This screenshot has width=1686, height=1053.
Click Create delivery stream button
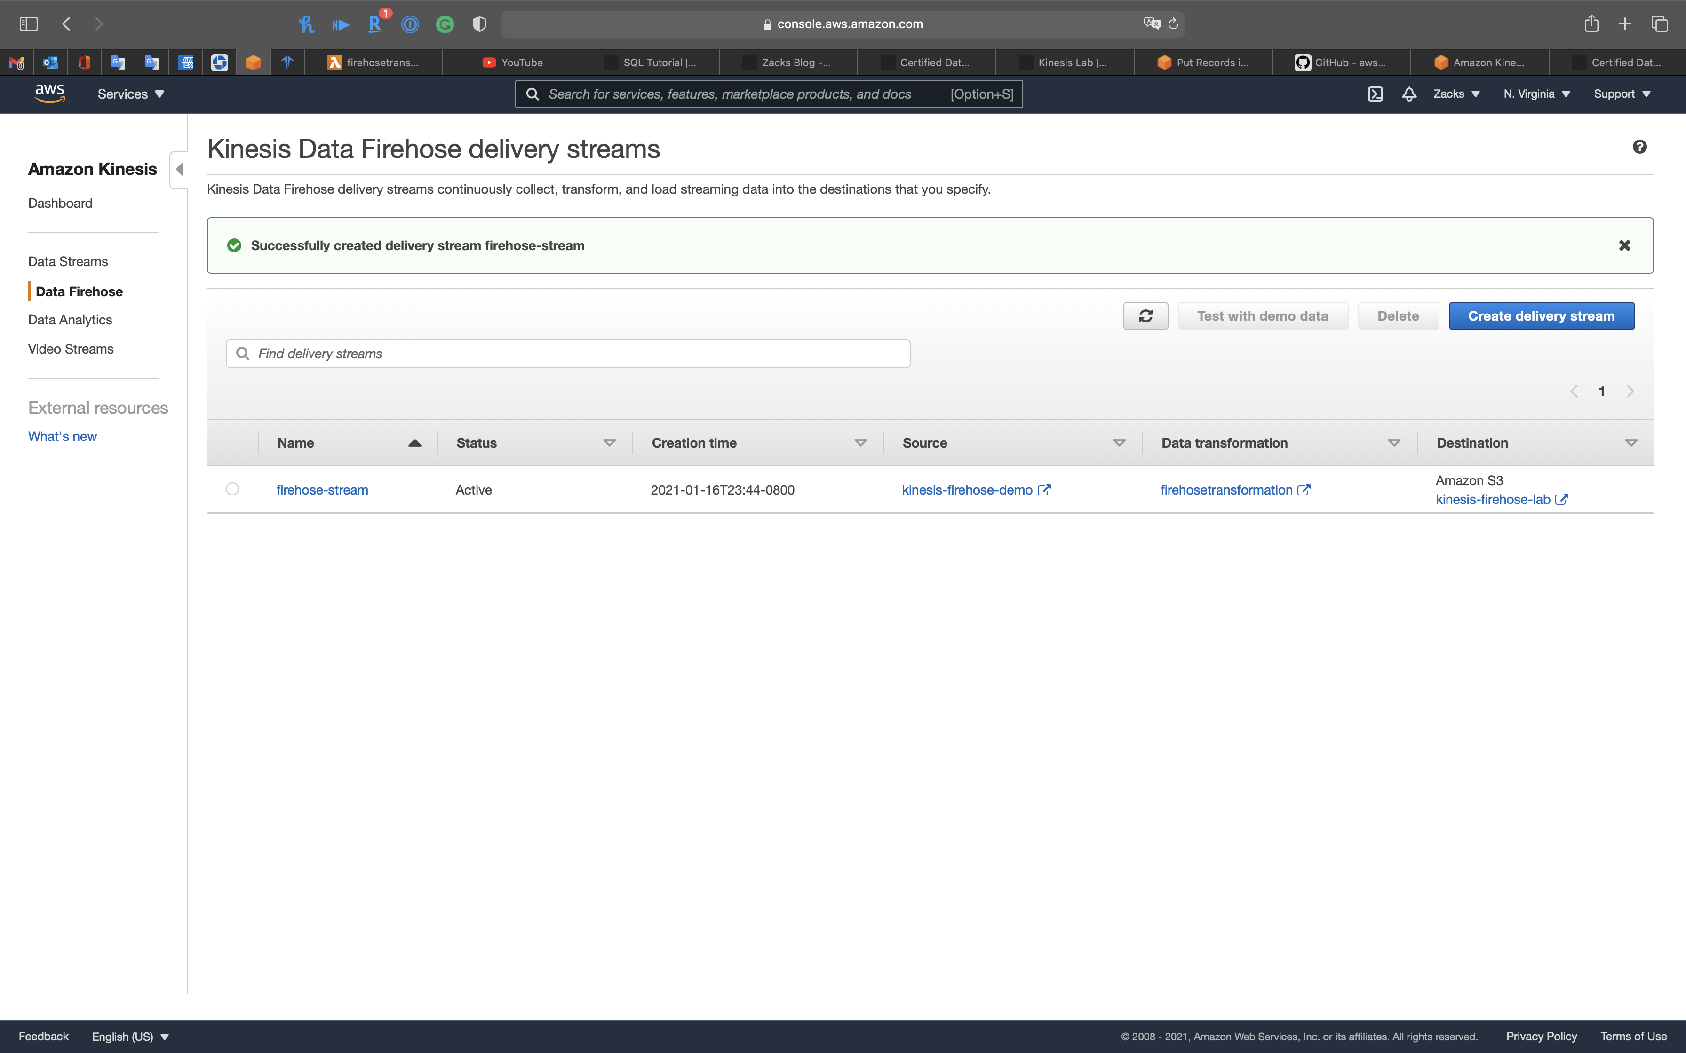coord(1541,316)
